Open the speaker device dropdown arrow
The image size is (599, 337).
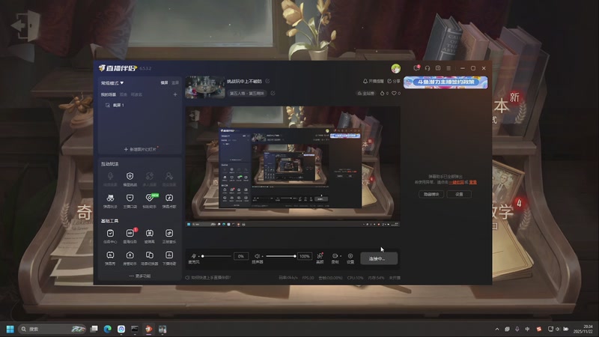[x=262, y=256]
